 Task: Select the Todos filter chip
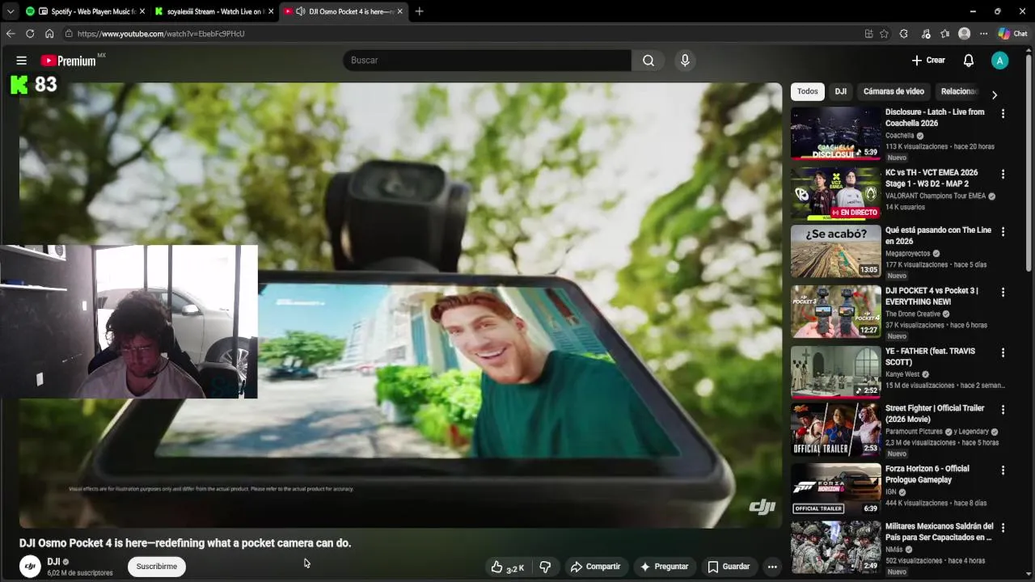[808, 91]
